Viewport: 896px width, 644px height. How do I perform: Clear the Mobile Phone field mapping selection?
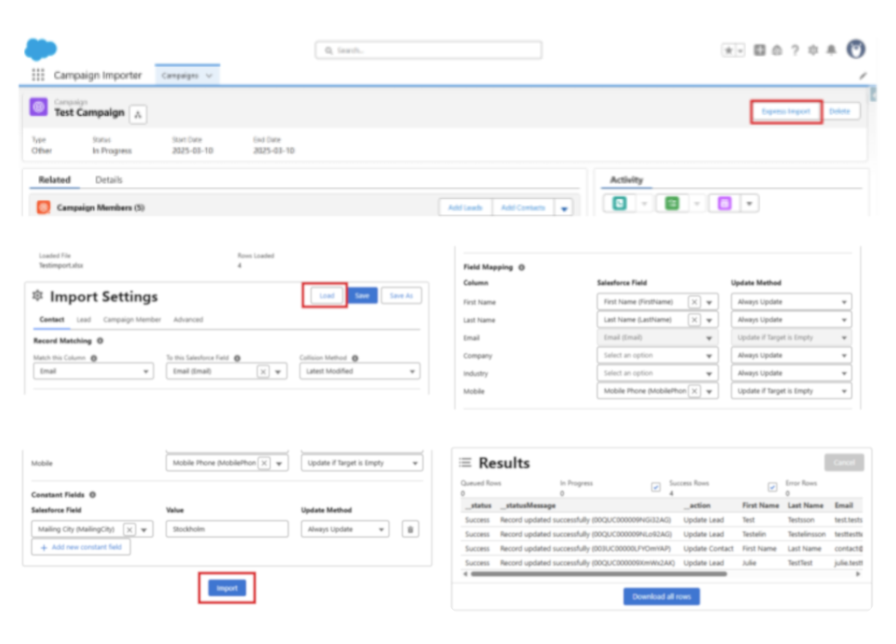[694, 391]
